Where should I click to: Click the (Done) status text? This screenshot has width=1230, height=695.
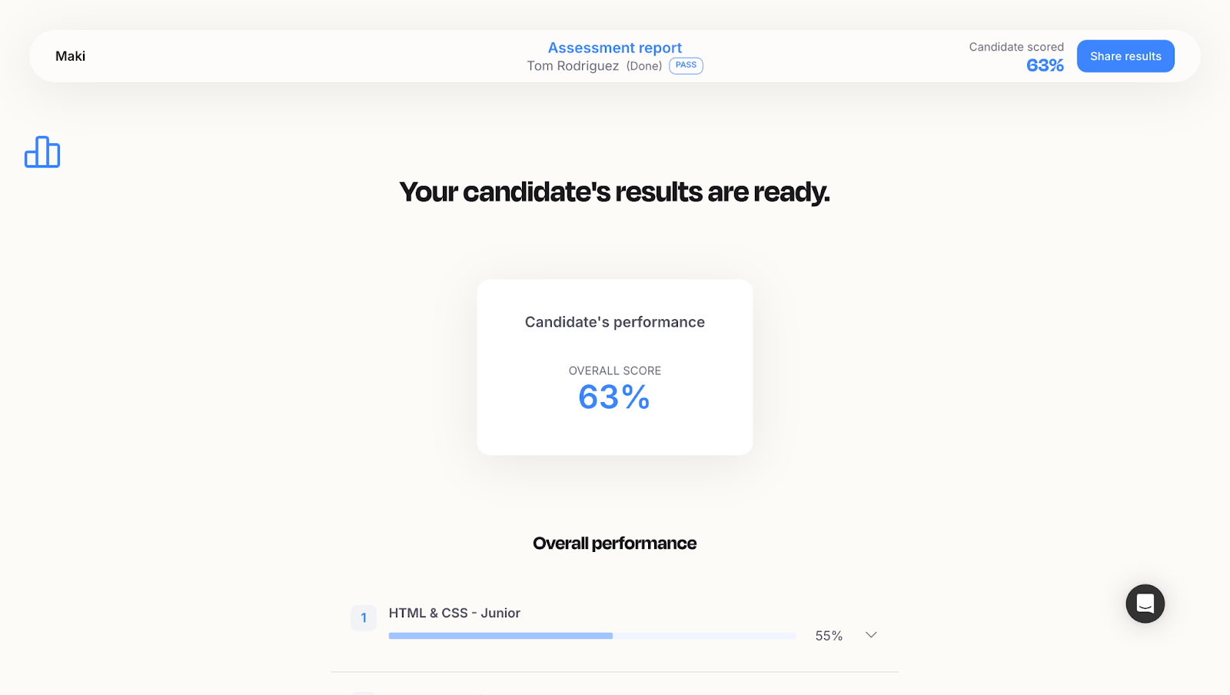click(x=644, y=66)
